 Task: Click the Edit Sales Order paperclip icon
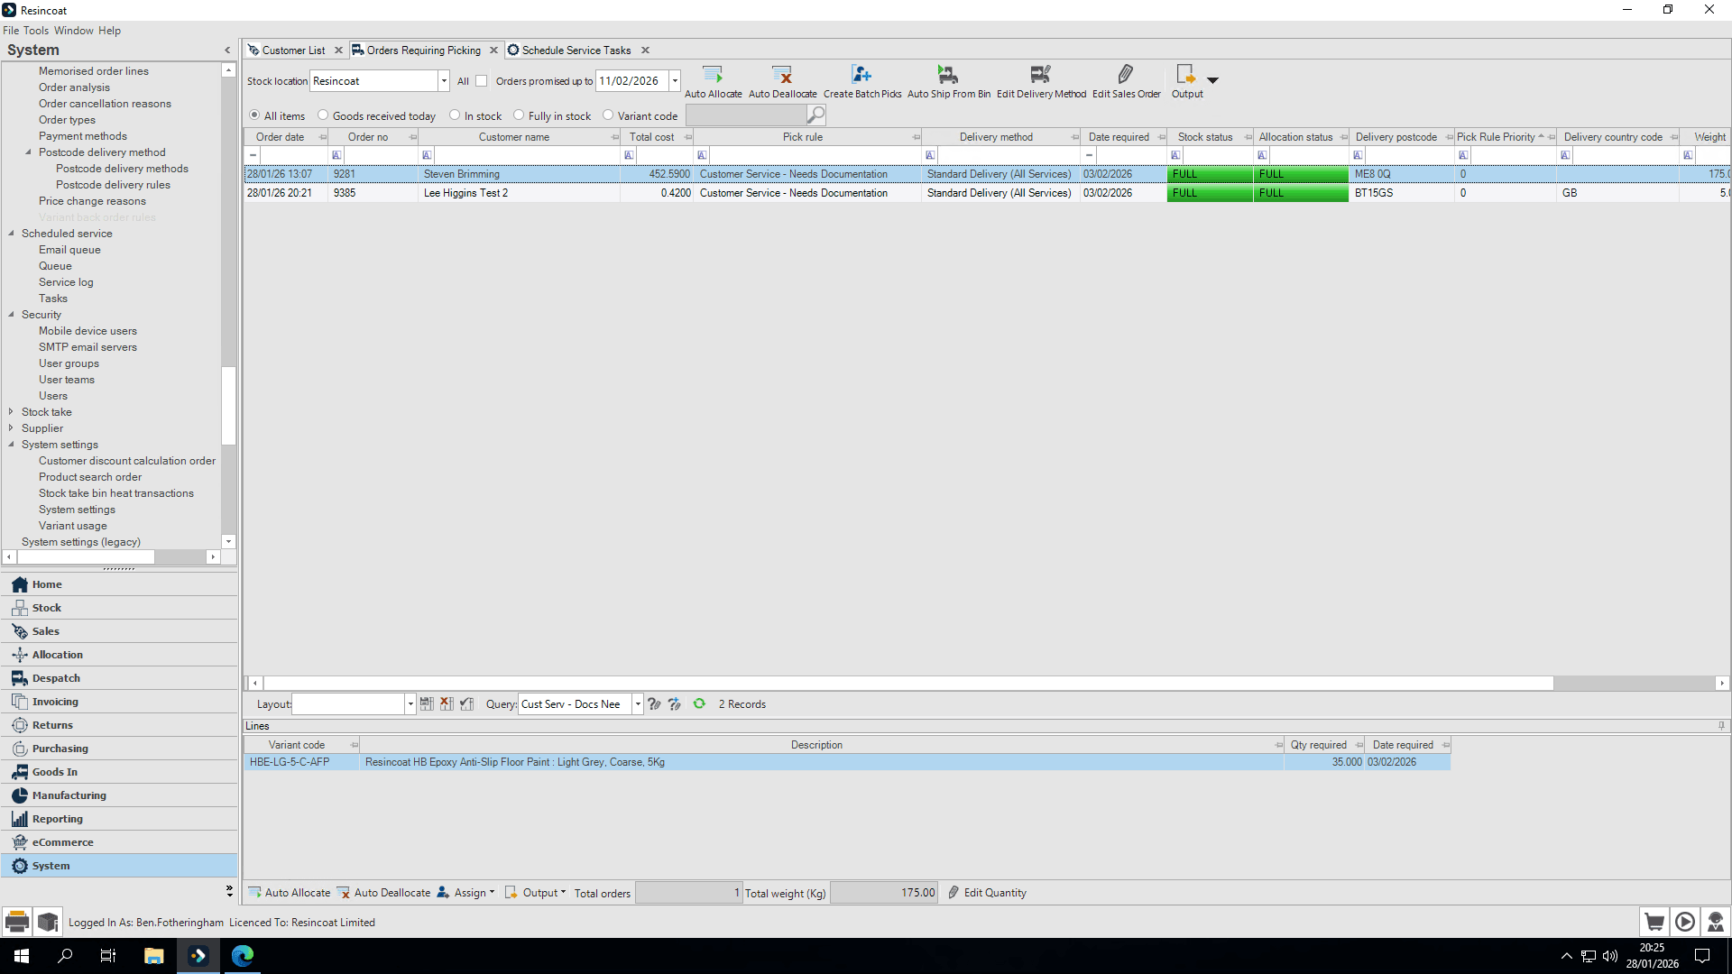[x=1126, y=74]
